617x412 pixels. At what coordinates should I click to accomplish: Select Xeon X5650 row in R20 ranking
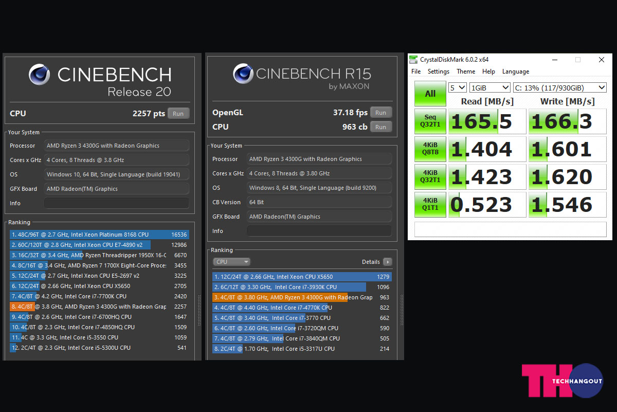tap(99, 286)
